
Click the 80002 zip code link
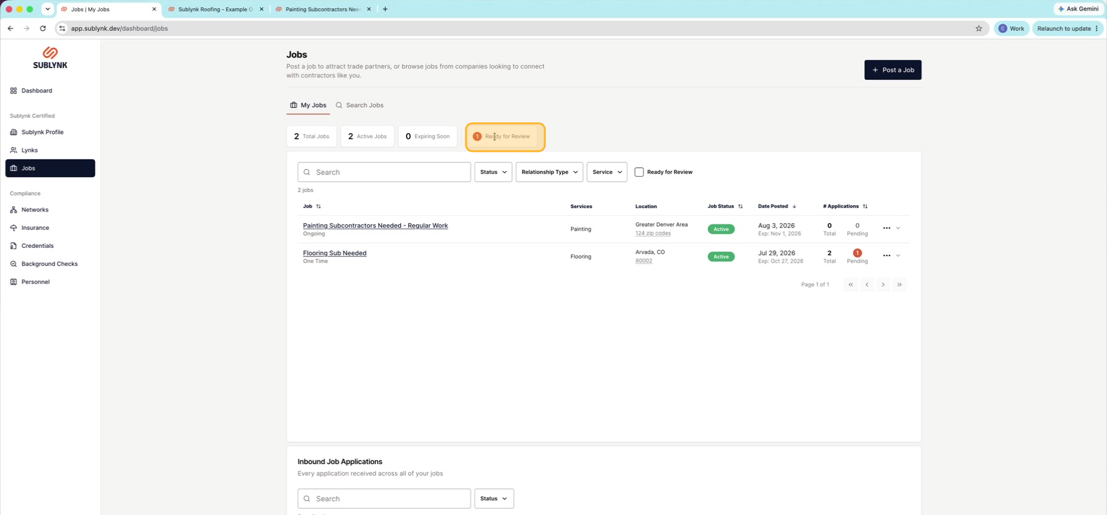tap(643, 261)
